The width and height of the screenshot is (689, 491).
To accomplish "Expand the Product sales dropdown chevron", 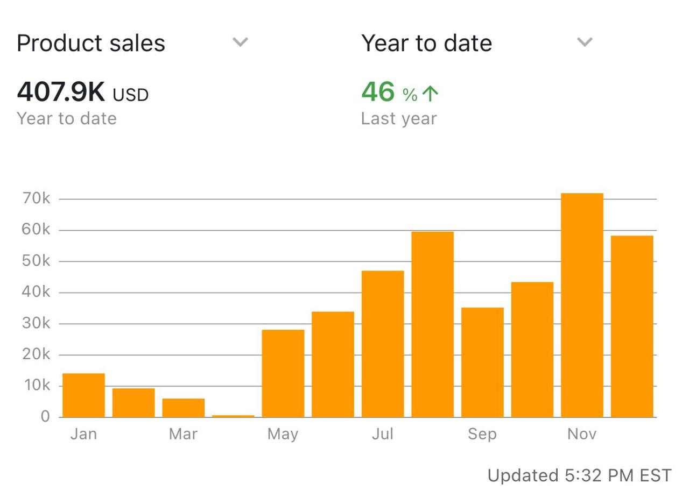I will click(x=240, y=42).
